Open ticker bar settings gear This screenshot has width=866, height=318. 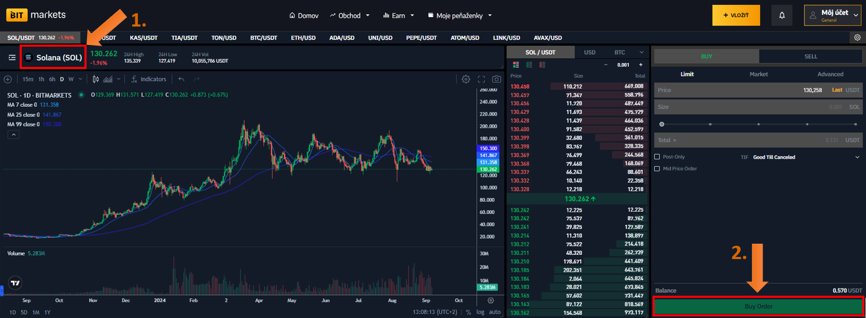(857, 38)
